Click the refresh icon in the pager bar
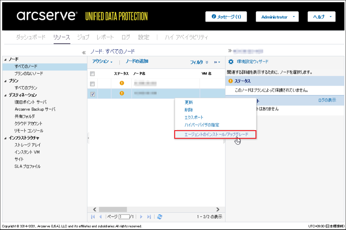This screenshot has width=346, height=230. 160,217
